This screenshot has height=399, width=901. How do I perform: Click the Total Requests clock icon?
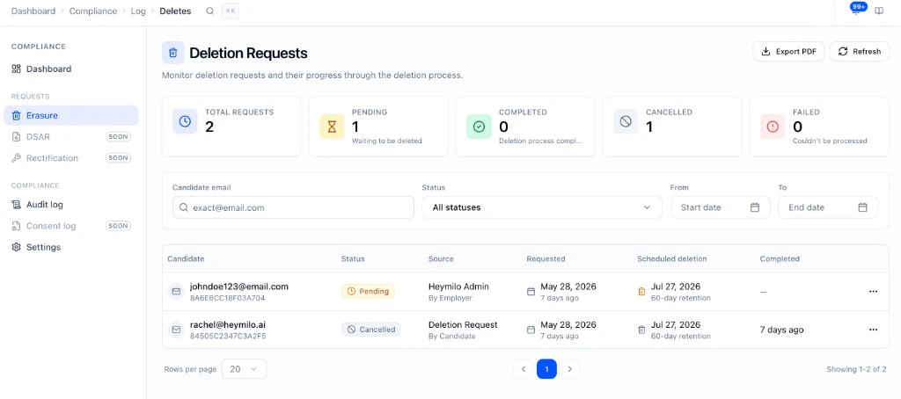185,121
